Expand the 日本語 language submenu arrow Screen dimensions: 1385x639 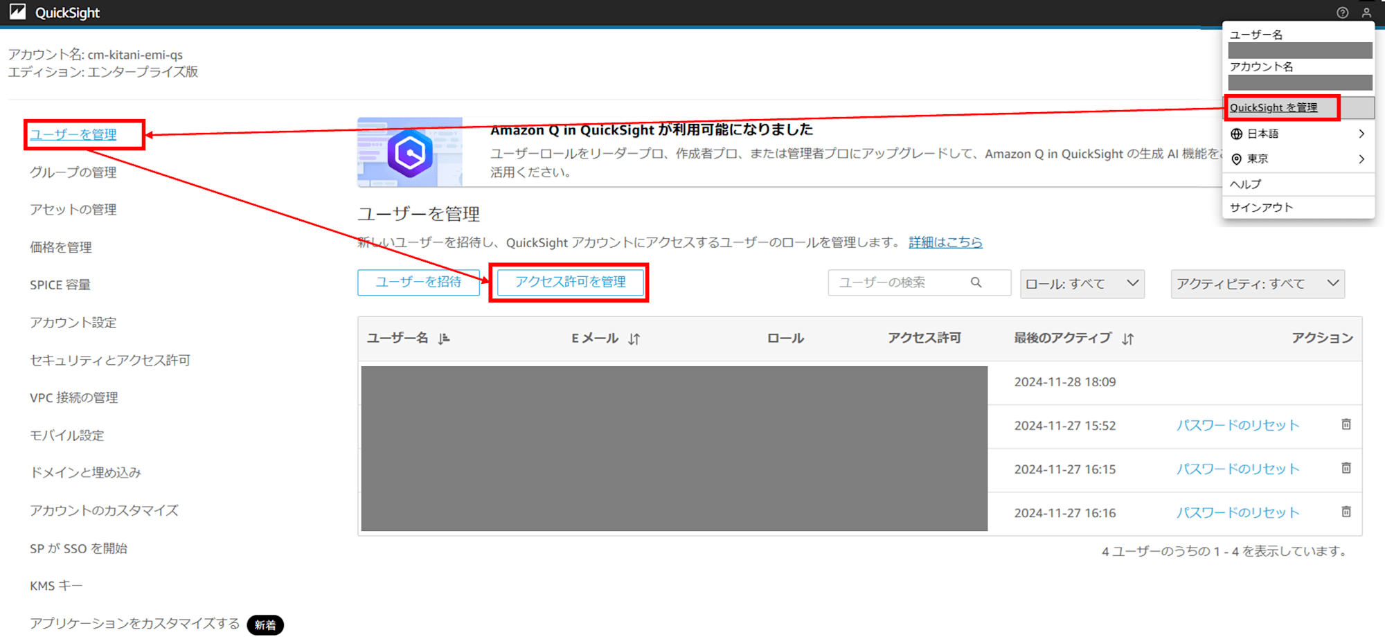point(1361,134)
